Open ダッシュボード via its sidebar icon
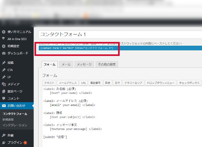 (x=3, y=53)
